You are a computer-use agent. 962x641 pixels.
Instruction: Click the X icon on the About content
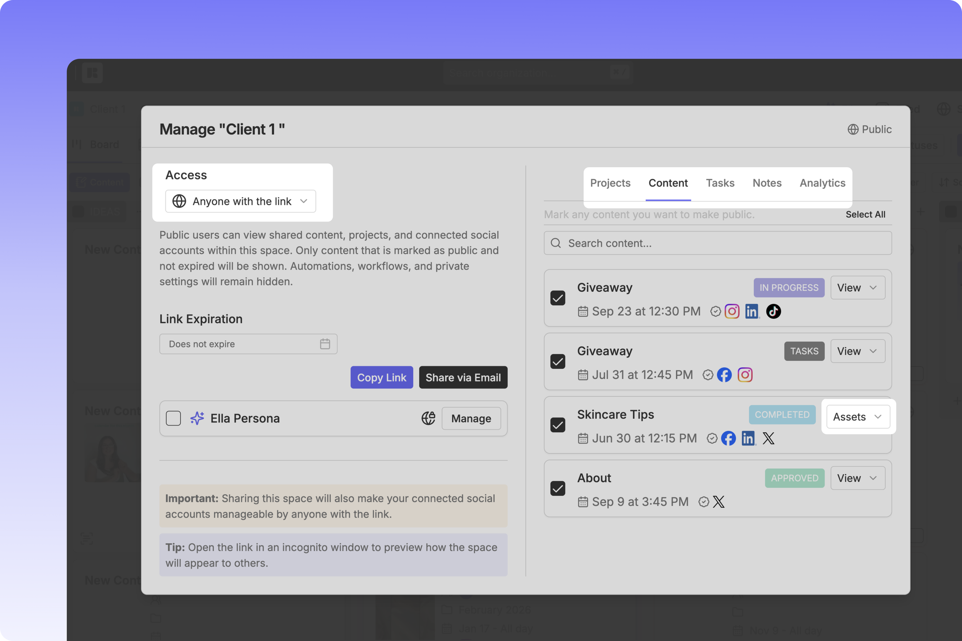[719, 501]
